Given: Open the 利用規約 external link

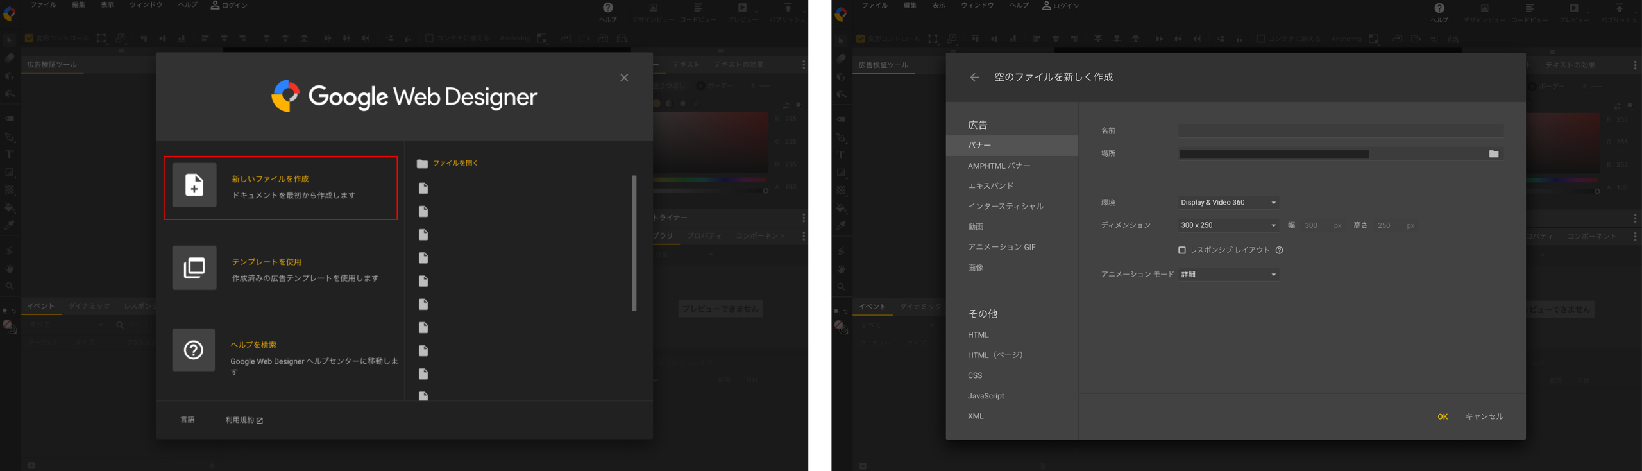Looking at the screenshot, I should 244,420.
